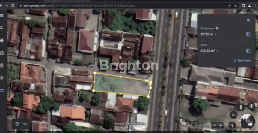The width and height of the screenshot is (258, 133).
Task: Close the measurement panel
Action: click(248, 20)
